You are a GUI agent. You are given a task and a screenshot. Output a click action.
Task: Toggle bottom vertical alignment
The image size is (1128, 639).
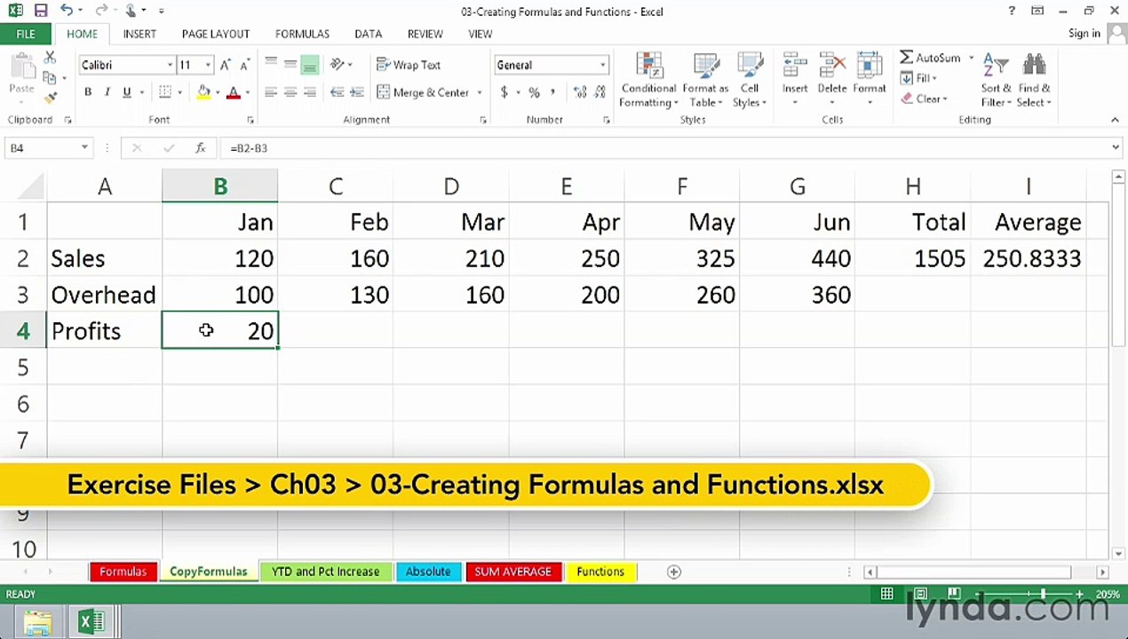pyautogui.click(x=309, y=65)
